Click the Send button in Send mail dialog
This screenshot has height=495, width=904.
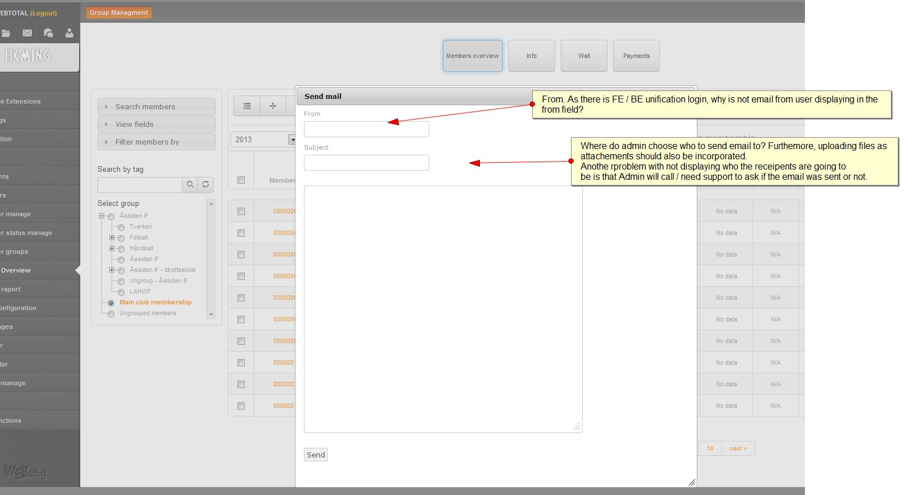[x=316, y=455]
